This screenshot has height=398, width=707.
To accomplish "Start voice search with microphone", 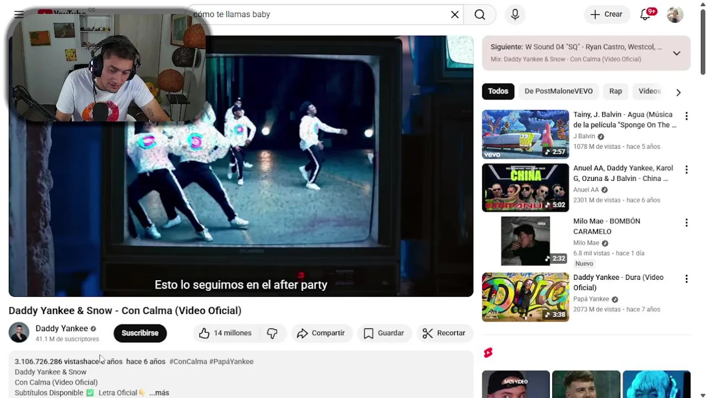I will 515,14.
